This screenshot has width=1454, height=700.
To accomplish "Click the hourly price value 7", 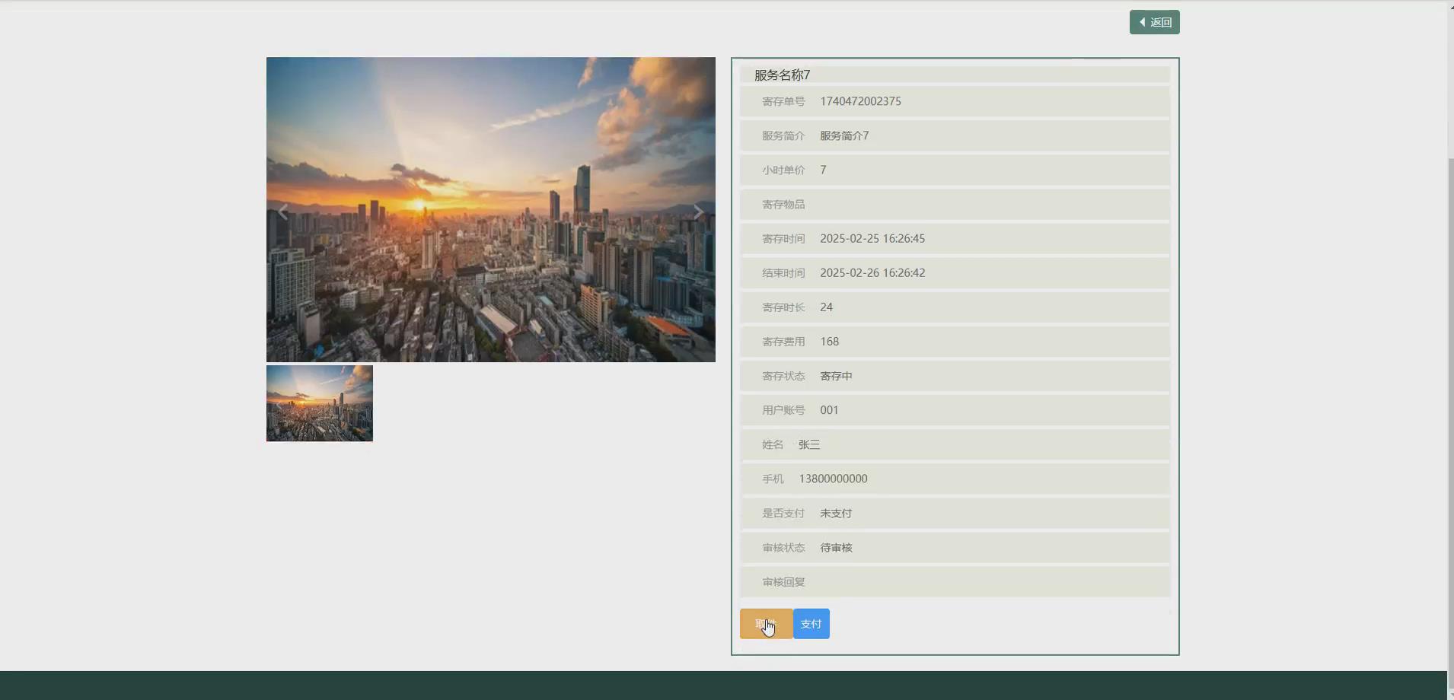I will coord(823,170).
